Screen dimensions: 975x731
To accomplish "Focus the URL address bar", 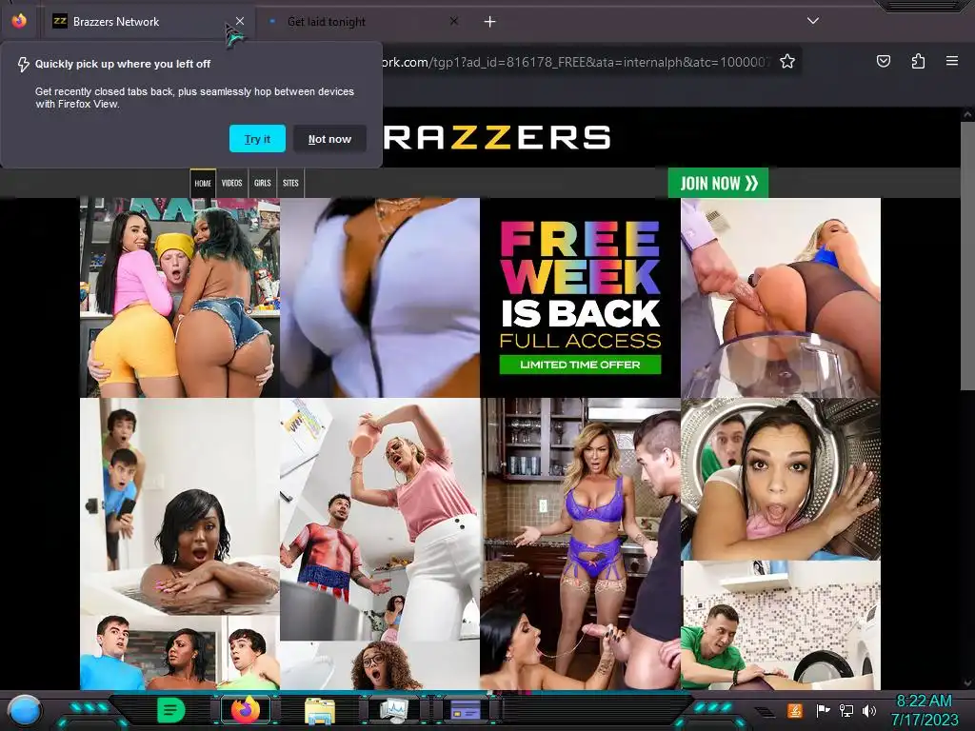I will (x=575, y=62).
